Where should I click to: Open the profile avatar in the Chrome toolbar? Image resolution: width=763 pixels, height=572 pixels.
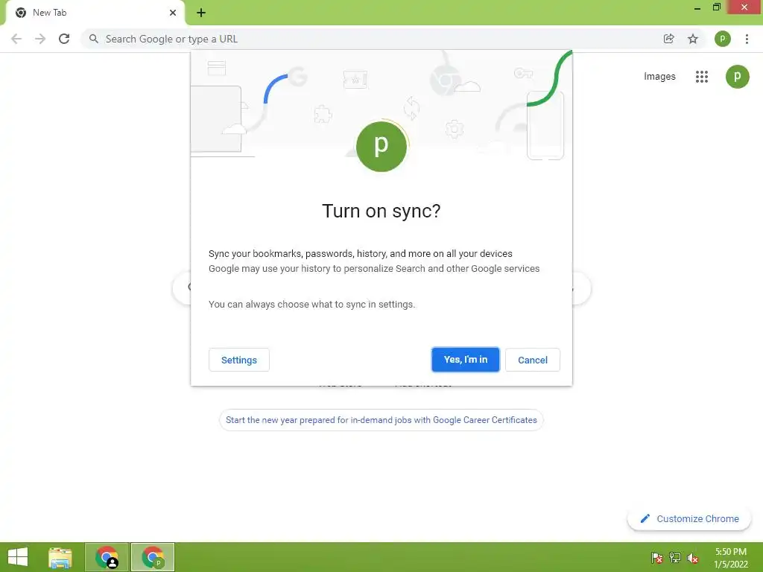click(x=723, y=39)
